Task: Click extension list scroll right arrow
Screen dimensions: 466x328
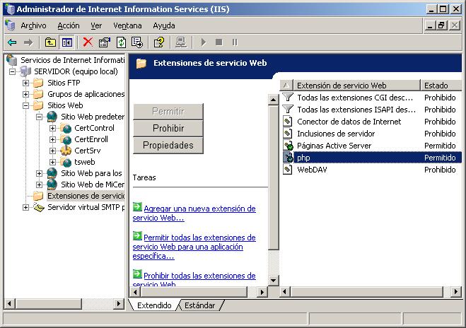Action: click(456, 292)
